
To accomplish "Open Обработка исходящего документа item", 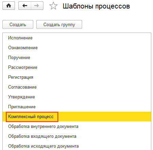I will (x=77, y=146).
